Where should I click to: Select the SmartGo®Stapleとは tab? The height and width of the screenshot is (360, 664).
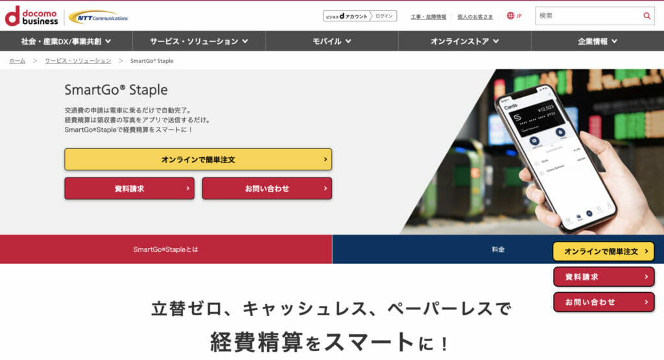[166, 249]
